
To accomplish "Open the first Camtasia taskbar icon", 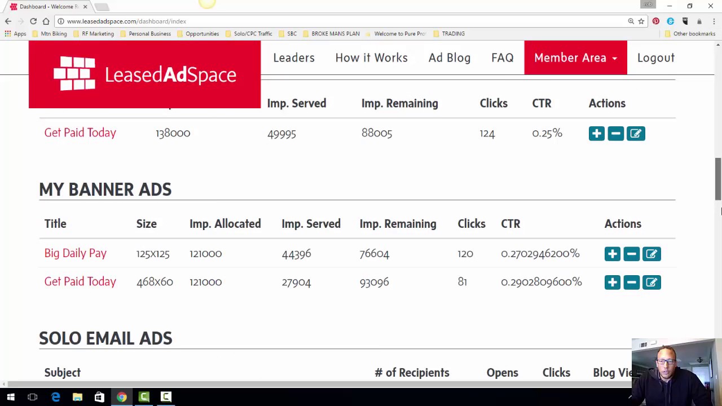I will coord(144,397).
